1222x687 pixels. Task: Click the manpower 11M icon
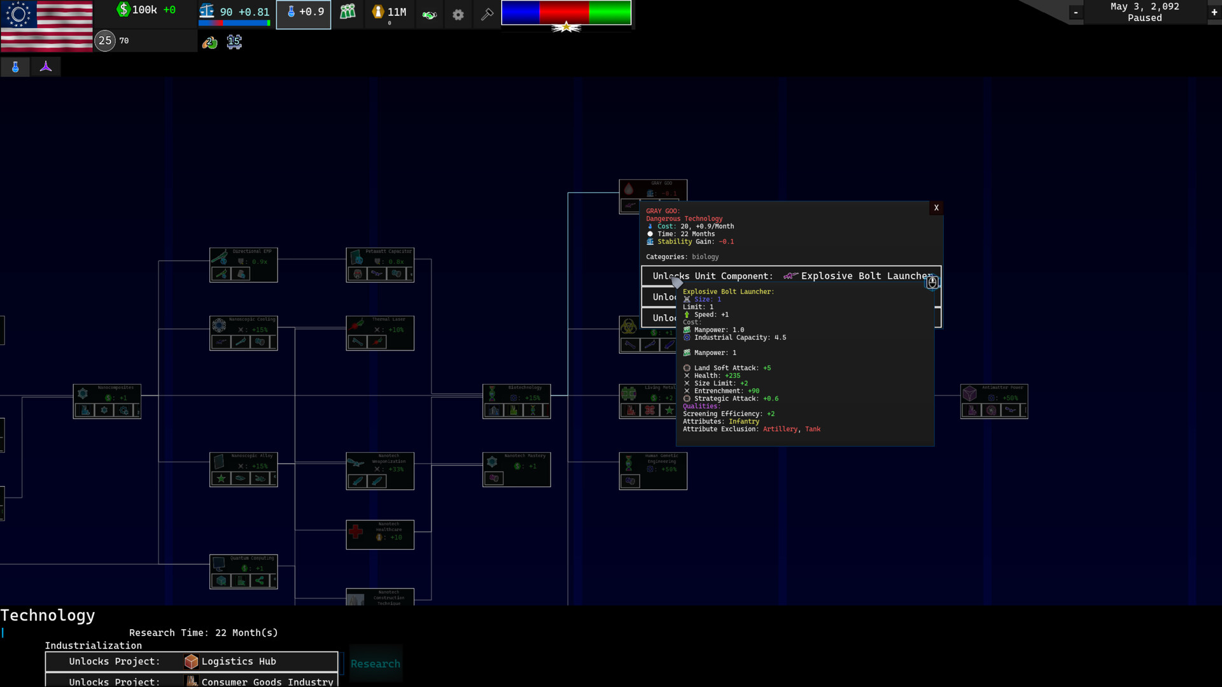click(378, 11)
